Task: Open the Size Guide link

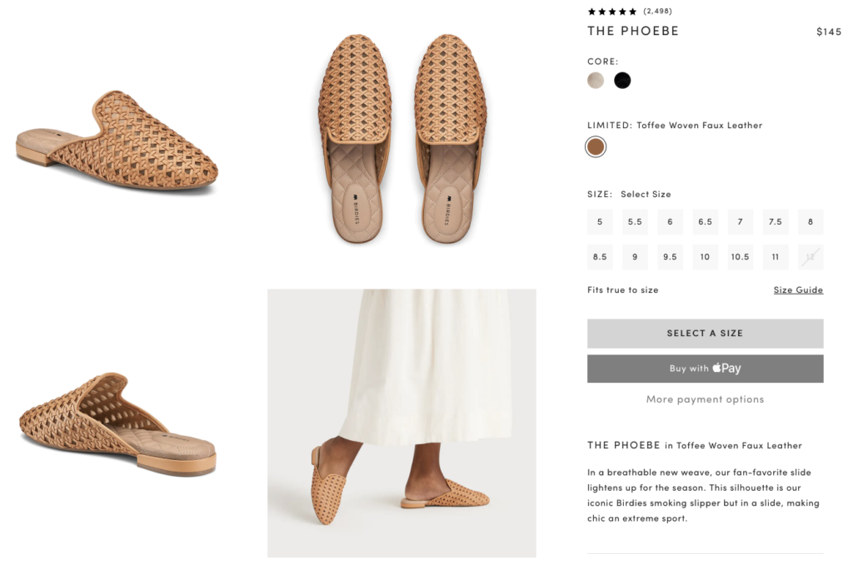Action: click(798, 290)
